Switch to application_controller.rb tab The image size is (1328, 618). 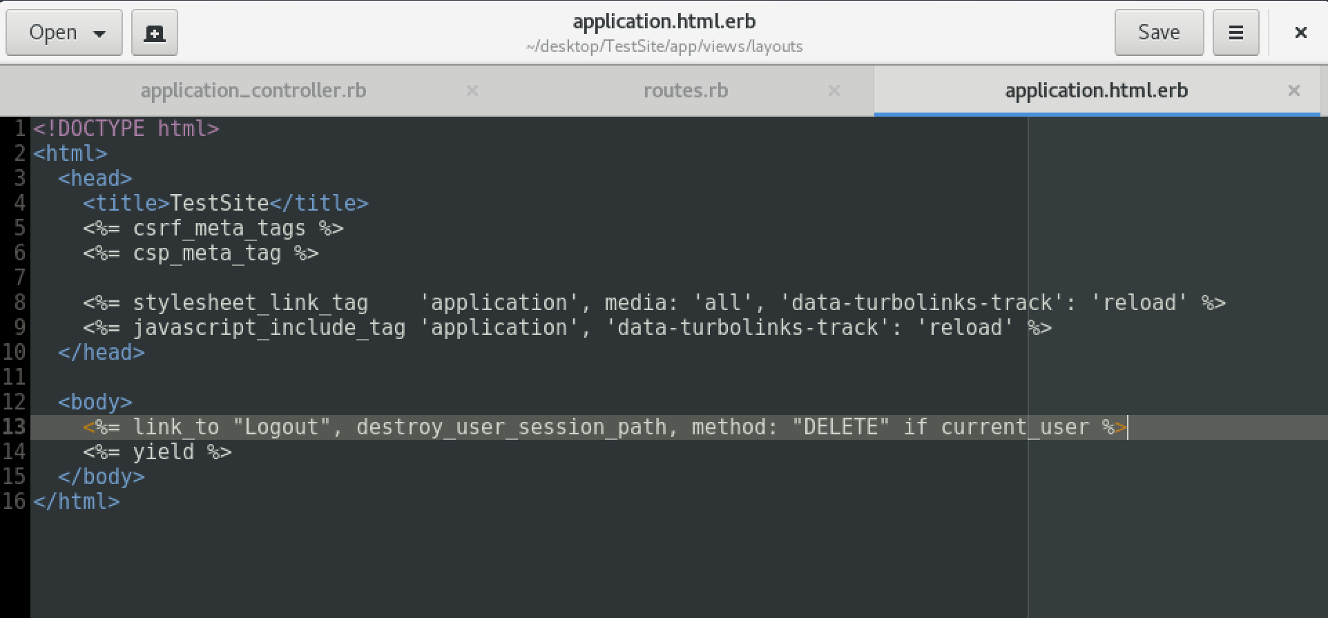click(253, 90)
